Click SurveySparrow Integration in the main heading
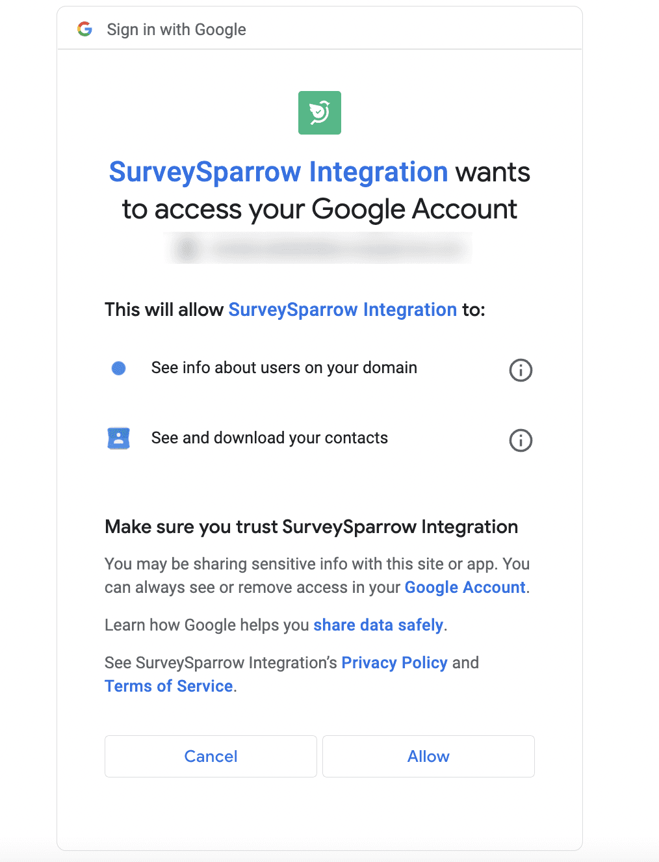 (x=278, y=172)
